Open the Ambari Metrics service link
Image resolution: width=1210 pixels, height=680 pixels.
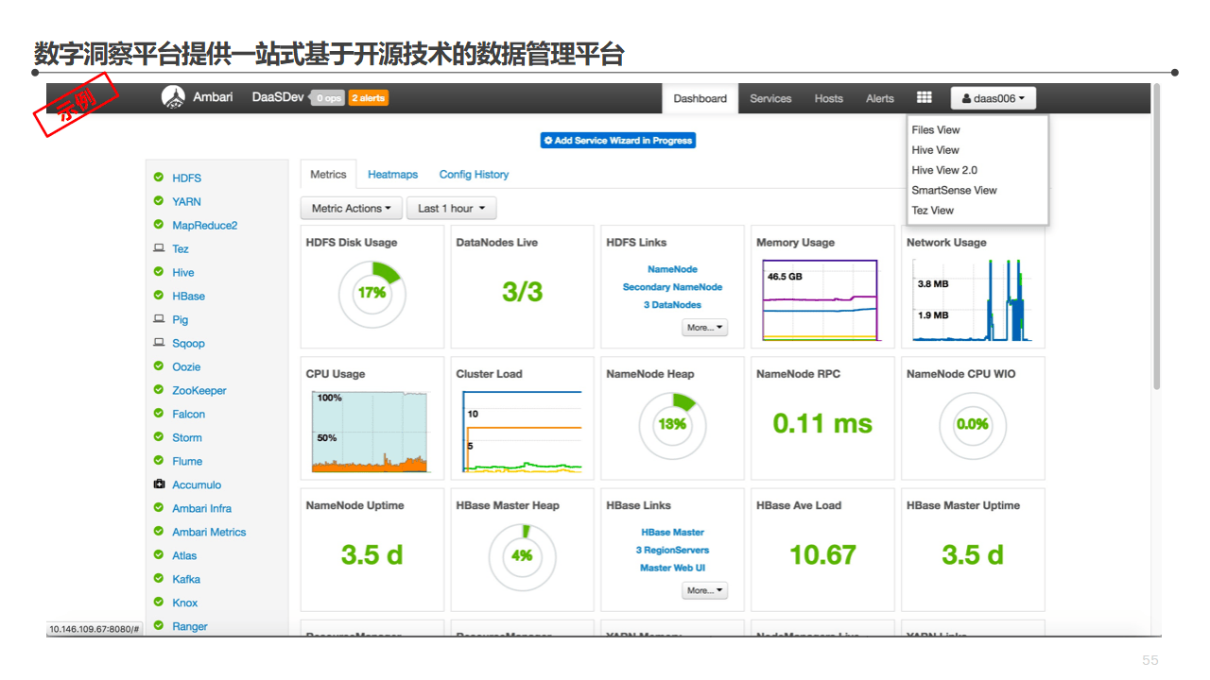point(209,532)
